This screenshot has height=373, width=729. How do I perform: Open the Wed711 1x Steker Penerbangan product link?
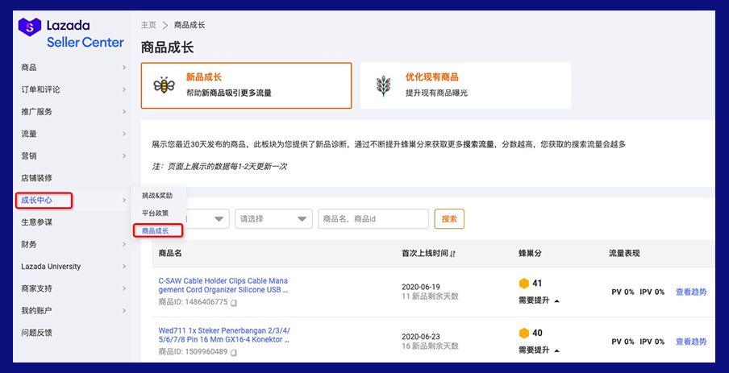point(224,335)
